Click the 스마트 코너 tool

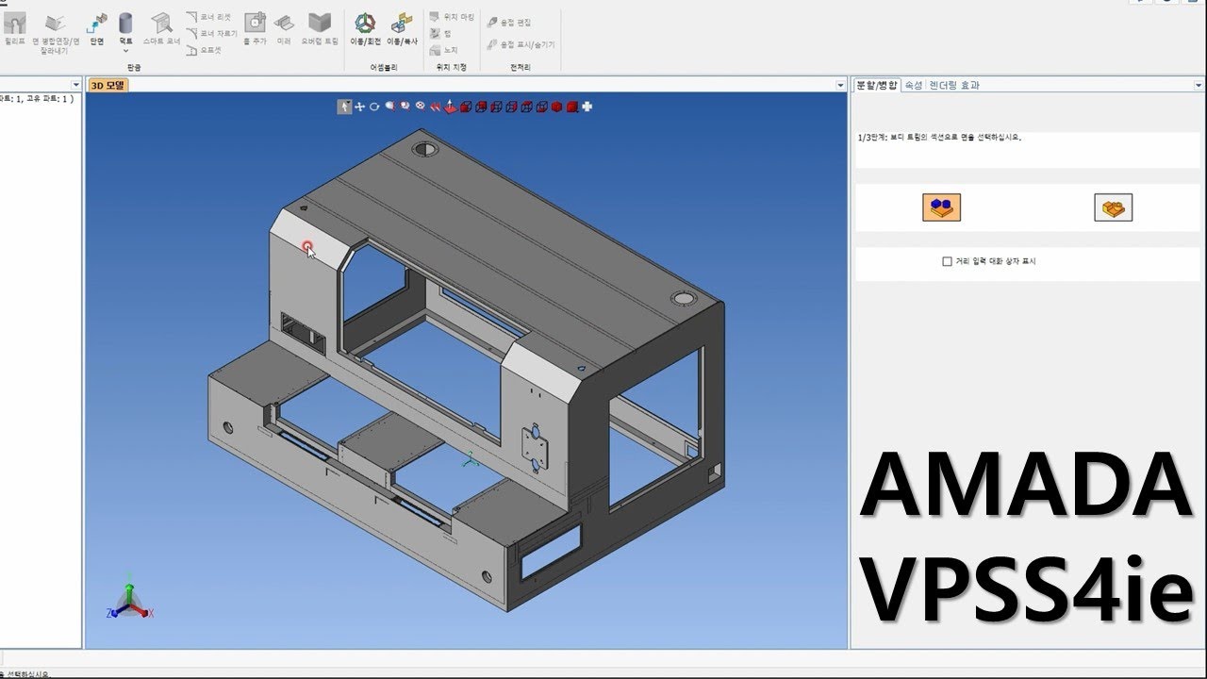[161, 28]
